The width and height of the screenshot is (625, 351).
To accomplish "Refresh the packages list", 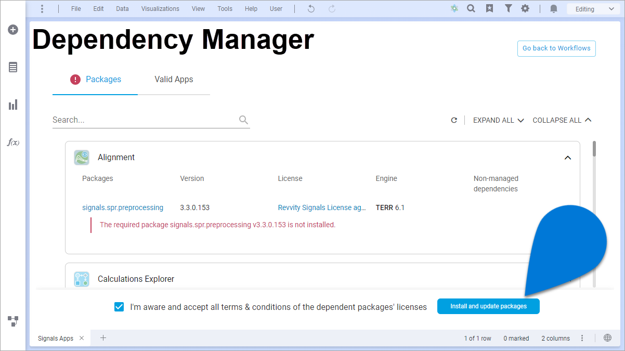I will coord(453,120).
